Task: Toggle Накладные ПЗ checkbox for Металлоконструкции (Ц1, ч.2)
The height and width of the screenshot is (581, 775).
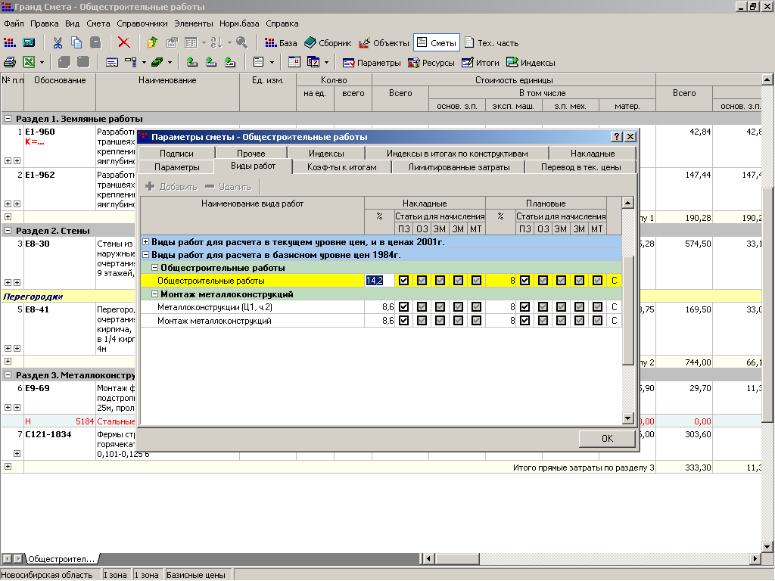Action: 404,307
